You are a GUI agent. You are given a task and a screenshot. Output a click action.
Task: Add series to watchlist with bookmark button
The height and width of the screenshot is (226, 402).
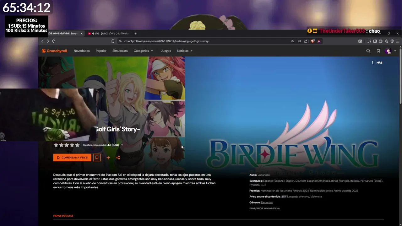pyautogui.click(x=97, y=158)
